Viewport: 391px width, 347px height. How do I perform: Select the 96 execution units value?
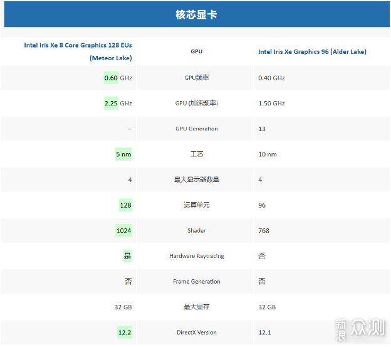point(262,205)
